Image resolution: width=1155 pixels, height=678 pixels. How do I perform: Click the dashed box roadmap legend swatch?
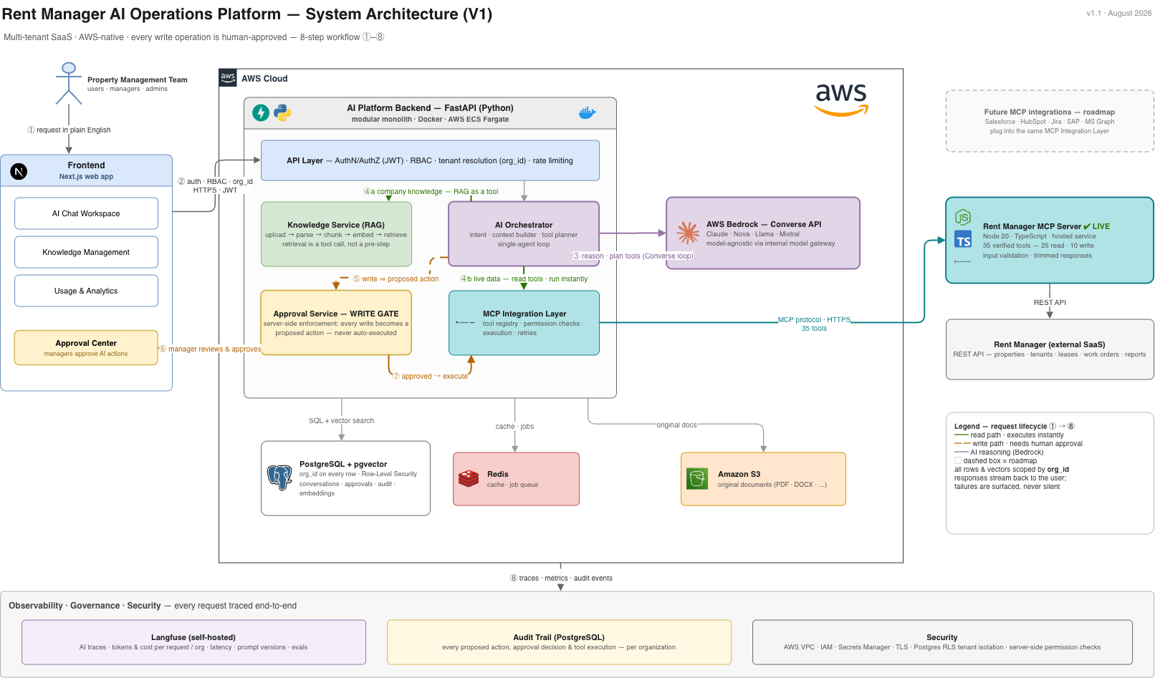coord(957,460)
